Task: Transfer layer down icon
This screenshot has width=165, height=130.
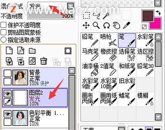Action: pos(9,61)
